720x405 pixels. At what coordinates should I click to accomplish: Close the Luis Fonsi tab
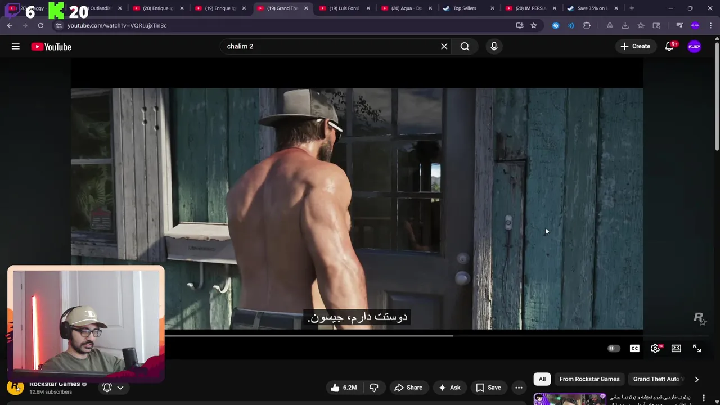pos(368,8)
